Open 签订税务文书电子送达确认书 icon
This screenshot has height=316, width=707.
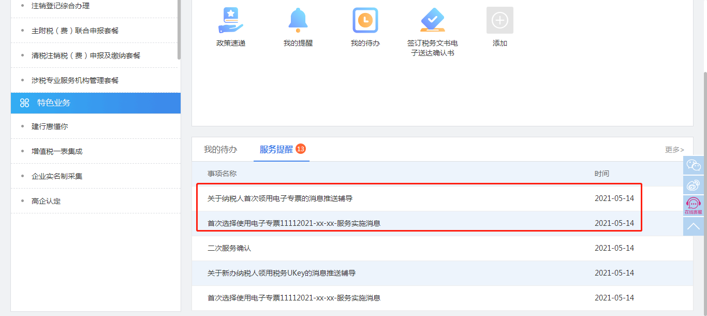[433, 21]
